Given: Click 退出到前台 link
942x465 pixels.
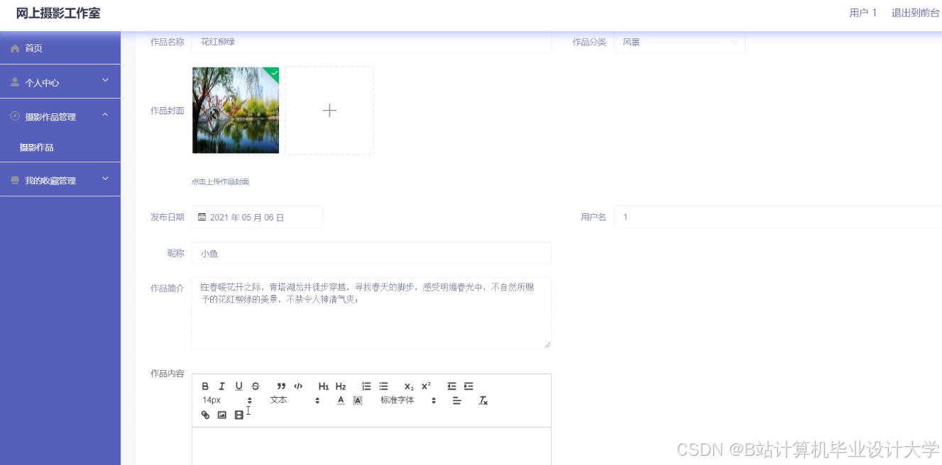Looking at the screenshot, I should point(915,13).
